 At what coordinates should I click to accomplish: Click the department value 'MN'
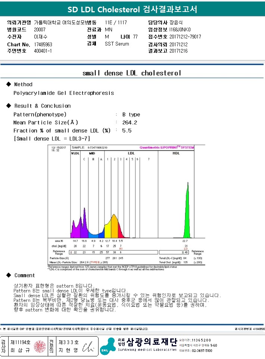click(109, 29)
